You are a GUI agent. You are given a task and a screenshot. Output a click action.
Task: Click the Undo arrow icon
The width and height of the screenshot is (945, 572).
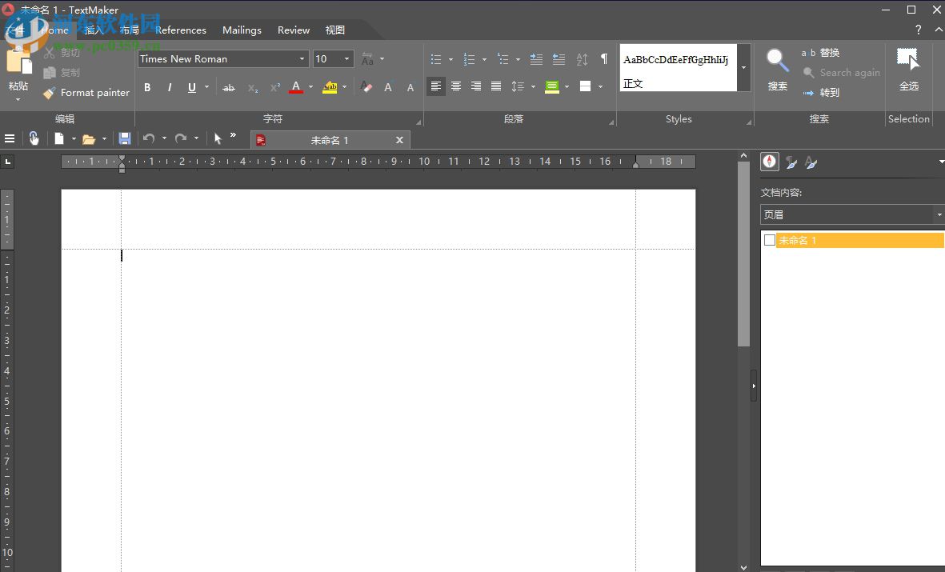149,139
